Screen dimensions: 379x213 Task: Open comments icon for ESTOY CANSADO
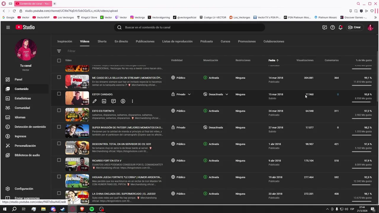click(113, 101)
